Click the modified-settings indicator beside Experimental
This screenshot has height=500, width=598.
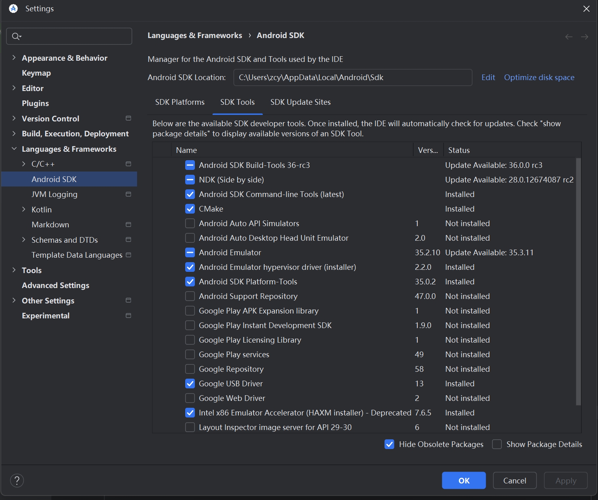tap(128, 315)
